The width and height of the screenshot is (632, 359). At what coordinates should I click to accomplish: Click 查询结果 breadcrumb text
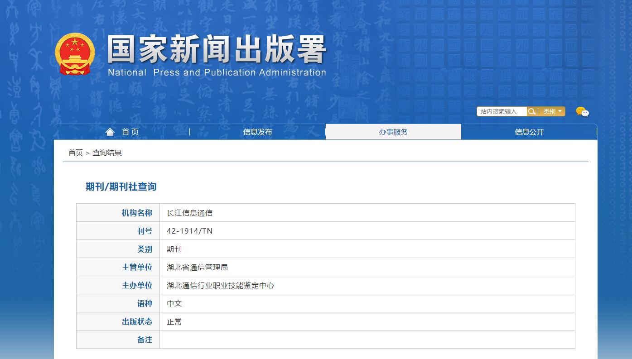(107, 153)
